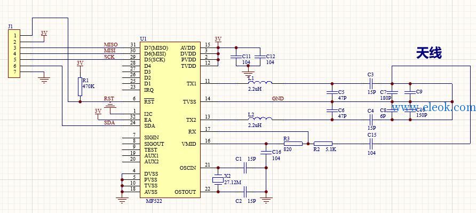Screen dimensions: 476x213
Task: Click the TX1 pin name
Action: [191, 84]
